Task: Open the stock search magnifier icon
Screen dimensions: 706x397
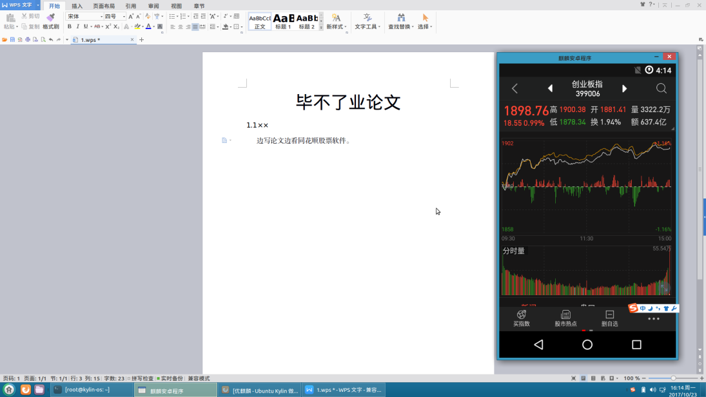Action: point(661,88)
